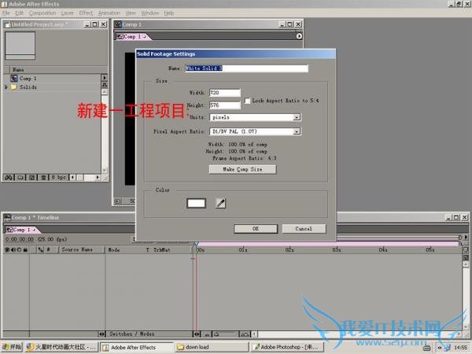The width and height of the screenshot is (472, 354).
Task: Switch to Adobe After Effects taskbar button
Action: click(136, 347)
